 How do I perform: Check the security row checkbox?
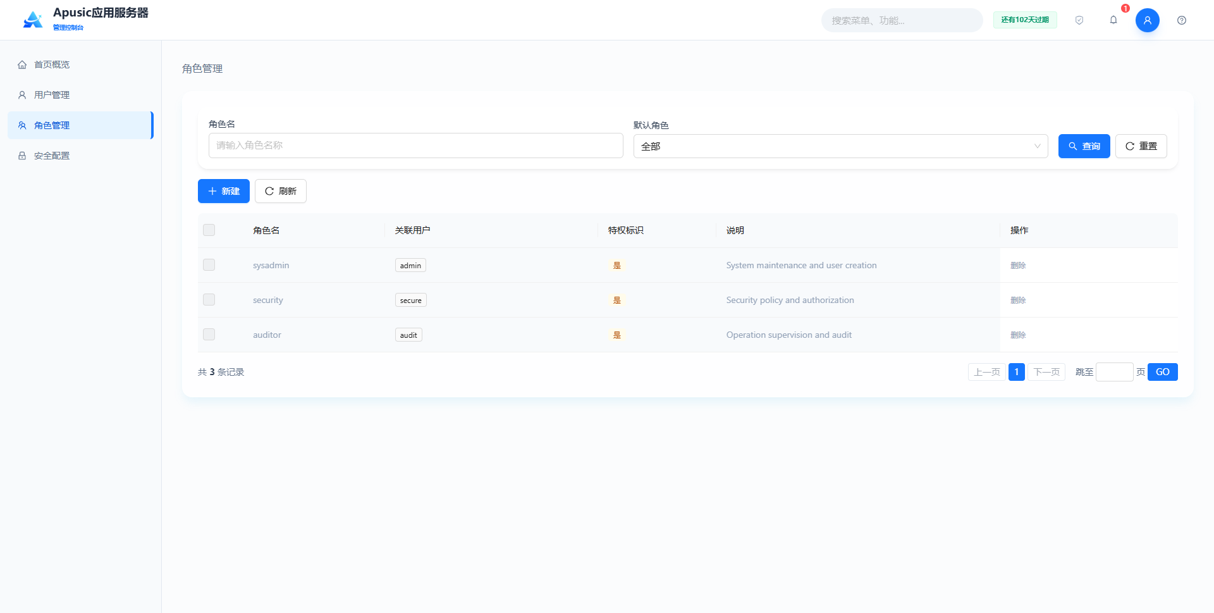point(209,299)
